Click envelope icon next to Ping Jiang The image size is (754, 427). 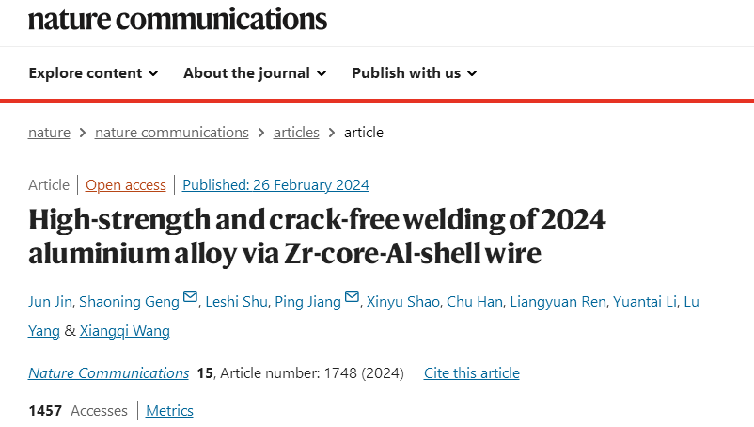coord(353,298)
